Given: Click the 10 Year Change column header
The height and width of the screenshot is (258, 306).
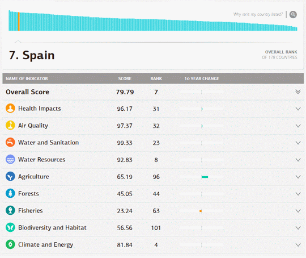Looking at the screenshot, I should coord(202,78).
